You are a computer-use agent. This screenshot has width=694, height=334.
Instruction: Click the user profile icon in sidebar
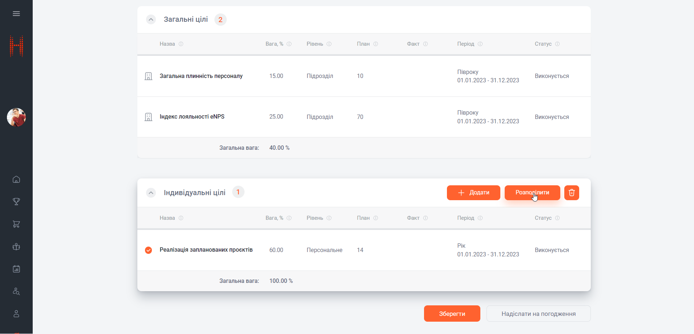[16, 314]
